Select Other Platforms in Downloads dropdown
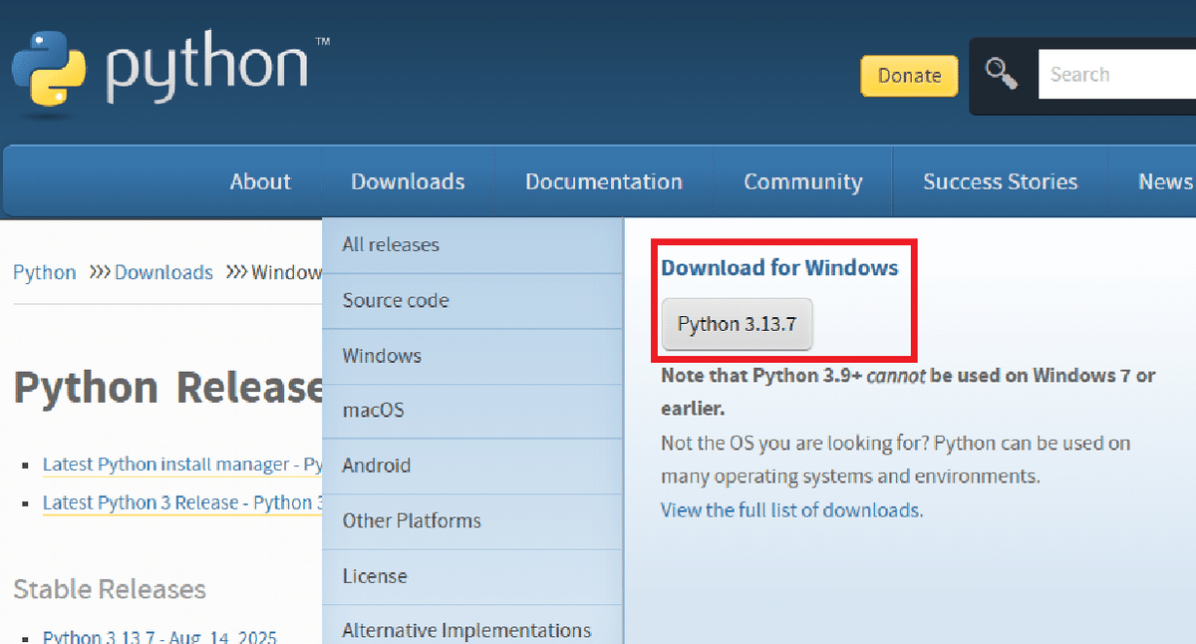 click(412, 520)
